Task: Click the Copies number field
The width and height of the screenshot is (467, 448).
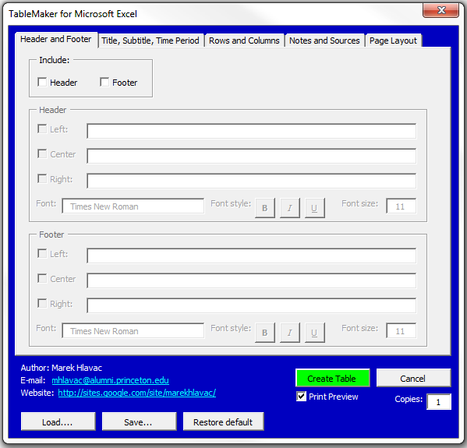Action: click(x=439, y=401)
